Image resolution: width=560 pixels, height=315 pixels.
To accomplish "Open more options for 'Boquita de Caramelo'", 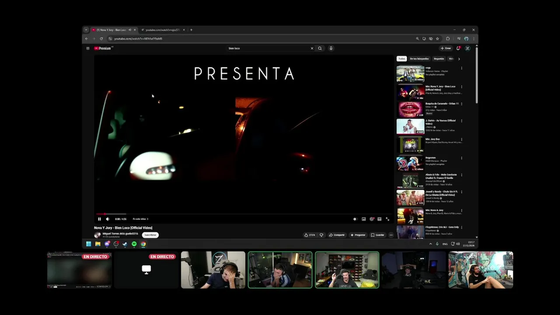I will point(462,104).
